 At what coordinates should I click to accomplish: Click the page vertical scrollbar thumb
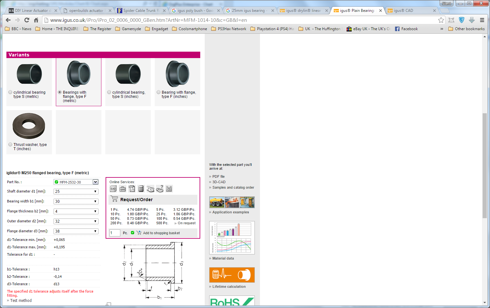point(485,166)
